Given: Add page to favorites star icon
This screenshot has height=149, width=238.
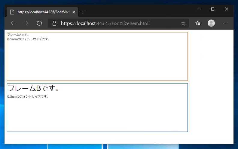Looking at the screenshot, I should (183, 23).
